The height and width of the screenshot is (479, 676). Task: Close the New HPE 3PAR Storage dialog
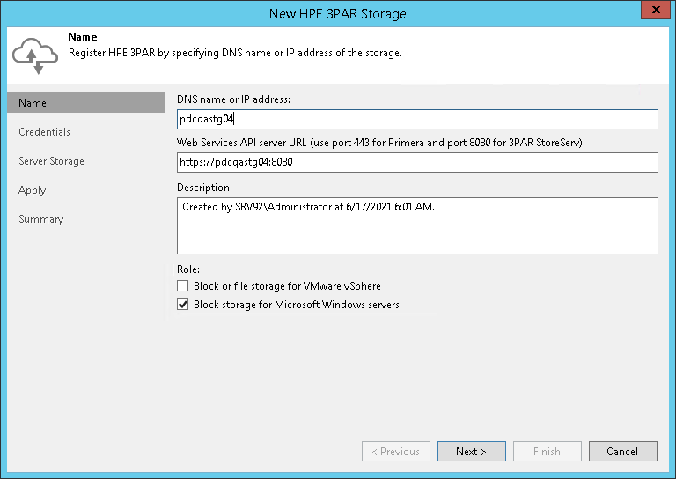[655, 10]
